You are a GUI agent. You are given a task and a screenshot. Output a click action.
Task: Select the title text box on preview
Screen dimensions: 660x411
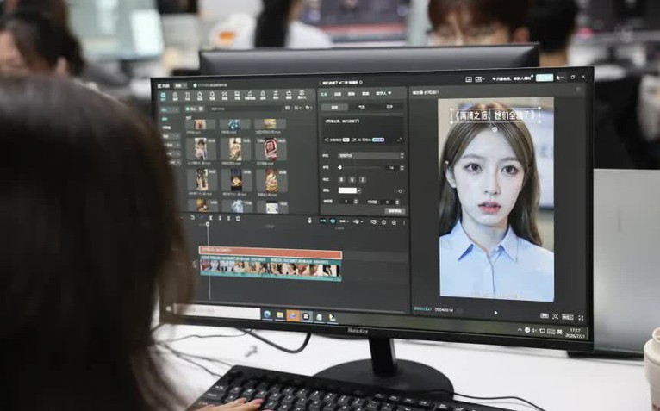[495, 115]
